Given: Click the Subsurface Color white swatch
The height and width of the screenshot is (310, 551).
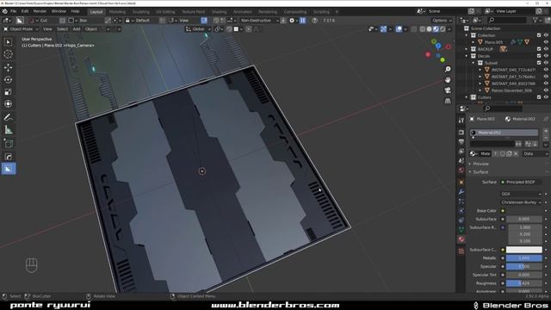Looking at the screenshot, I should [524, 250].
